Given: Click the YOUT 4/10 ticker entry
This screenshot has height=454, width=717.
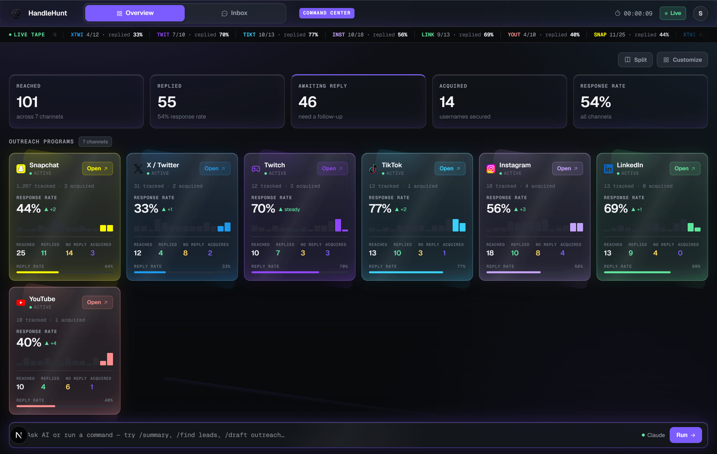Looking at the screenshot, I should pyautogui.click(x=543, y=35).
